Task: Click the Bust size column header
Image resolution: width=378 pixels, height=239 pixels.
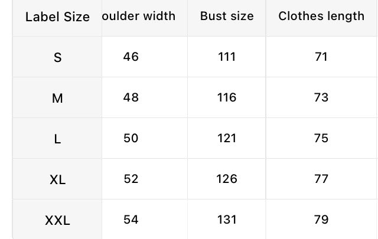Action: pyautogui.click(x=227, y=16)
